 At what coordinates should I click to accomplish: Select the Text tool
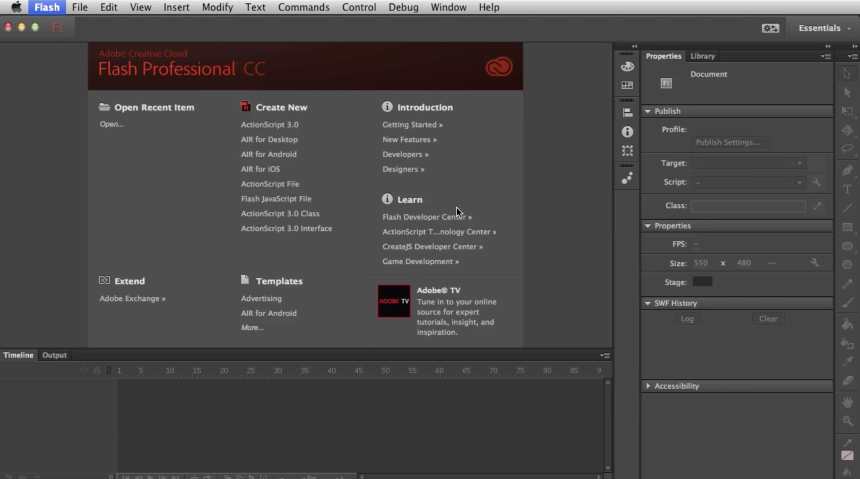click(847, 189)
